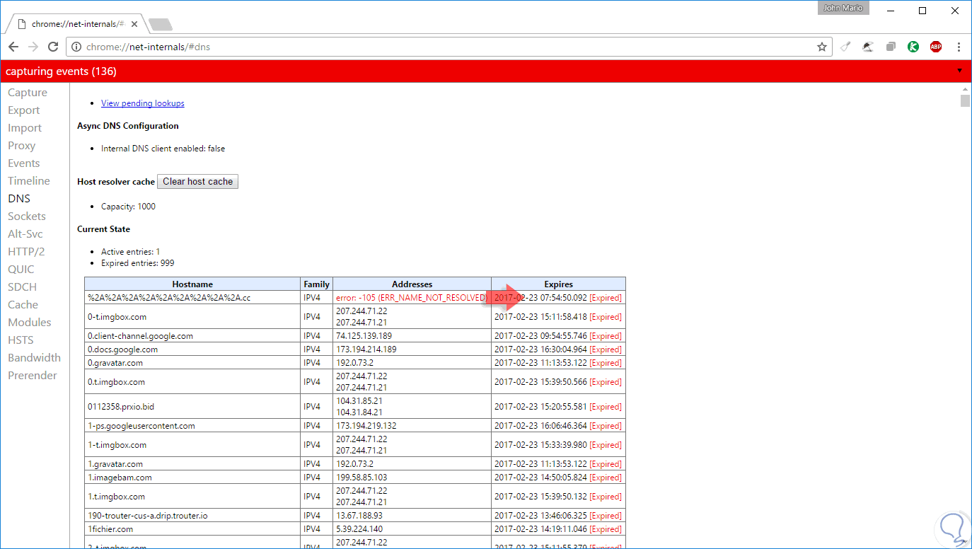Select hostname 0.client-channel.google.com
The image size is (972, 549).
[x=140, y=336]
